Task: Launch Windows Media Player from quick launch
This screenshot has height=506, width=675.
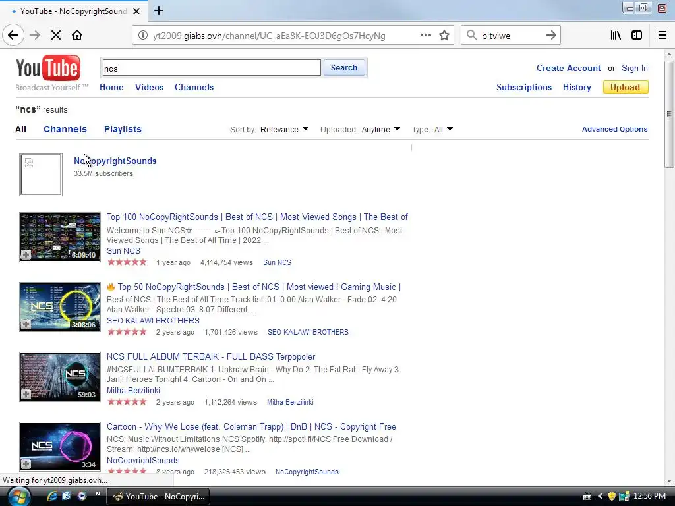Action: pos(82,496)
